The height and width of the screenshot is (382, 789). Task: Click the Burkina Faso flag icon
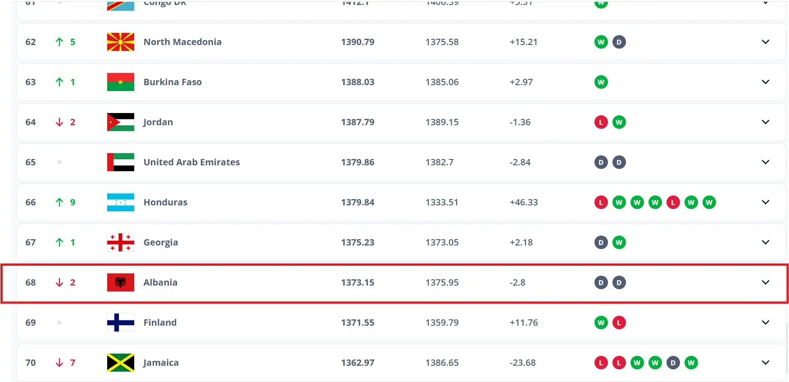pos(121,82)
